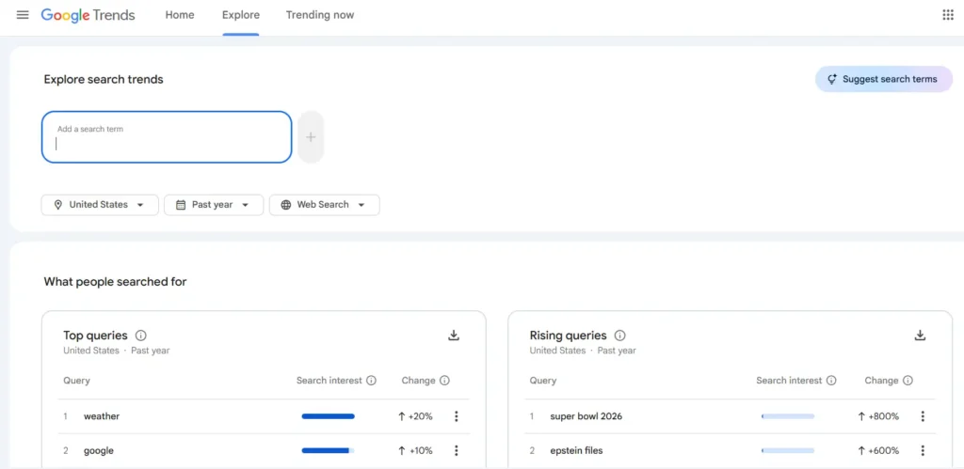The height and width of the screenshot is (469, 964).
Task: Open the Past year time dropdown
Action: point(214,205)
